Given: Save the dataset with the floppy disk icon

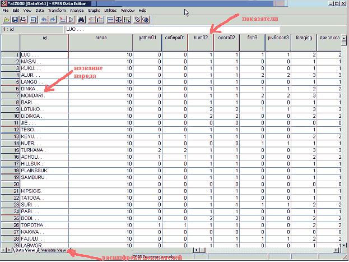Looking at the screenshot, I should point(15,19).
